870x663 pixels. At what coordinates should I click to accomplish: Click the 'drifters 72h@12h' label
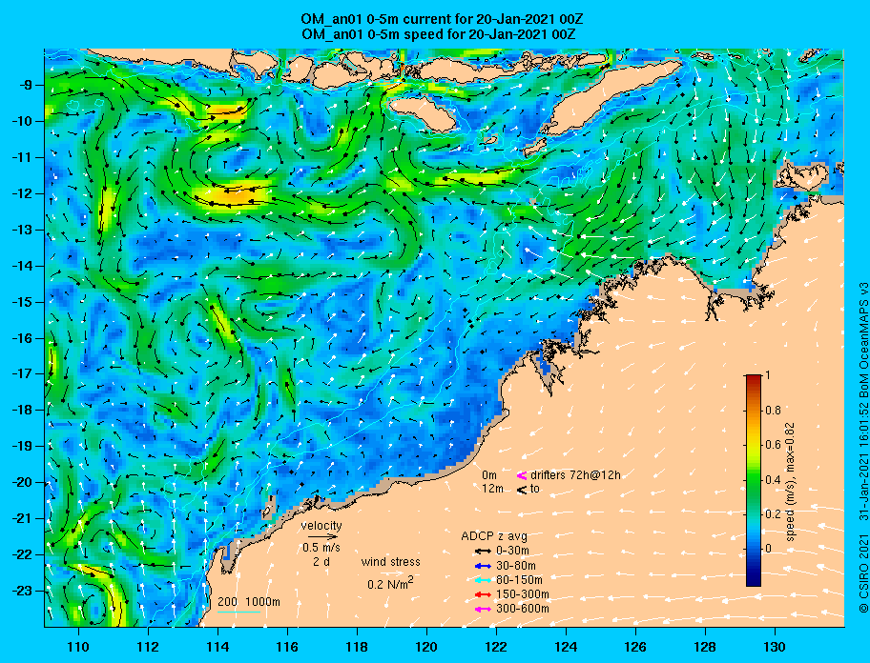click(x=575, y=475)
